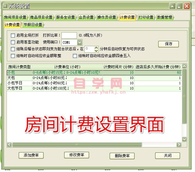Image resolution: width=195 pixels, height=172 pixels.
Task: Open the COM1 port dropdown
Action: click(x=79, y=42)
